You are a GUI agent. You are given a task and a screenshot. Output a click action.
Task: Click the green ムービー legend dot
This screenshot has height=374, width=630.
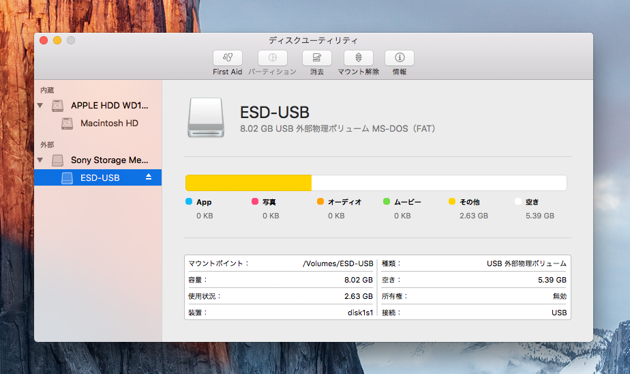pos(387,201)
